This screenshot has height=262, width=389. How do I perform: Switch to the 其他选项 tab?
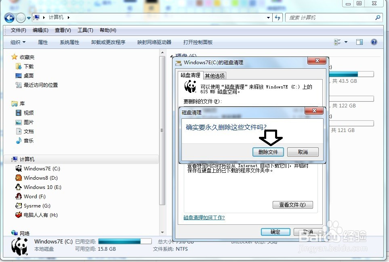coord(214,76)
